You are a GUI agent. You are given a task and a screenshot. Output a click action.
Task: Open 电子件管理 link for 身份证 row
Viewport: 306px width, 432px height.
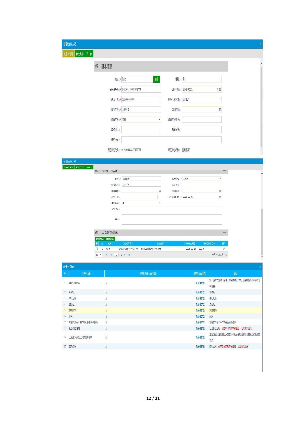pyautogui.click(x=200, y=304)
